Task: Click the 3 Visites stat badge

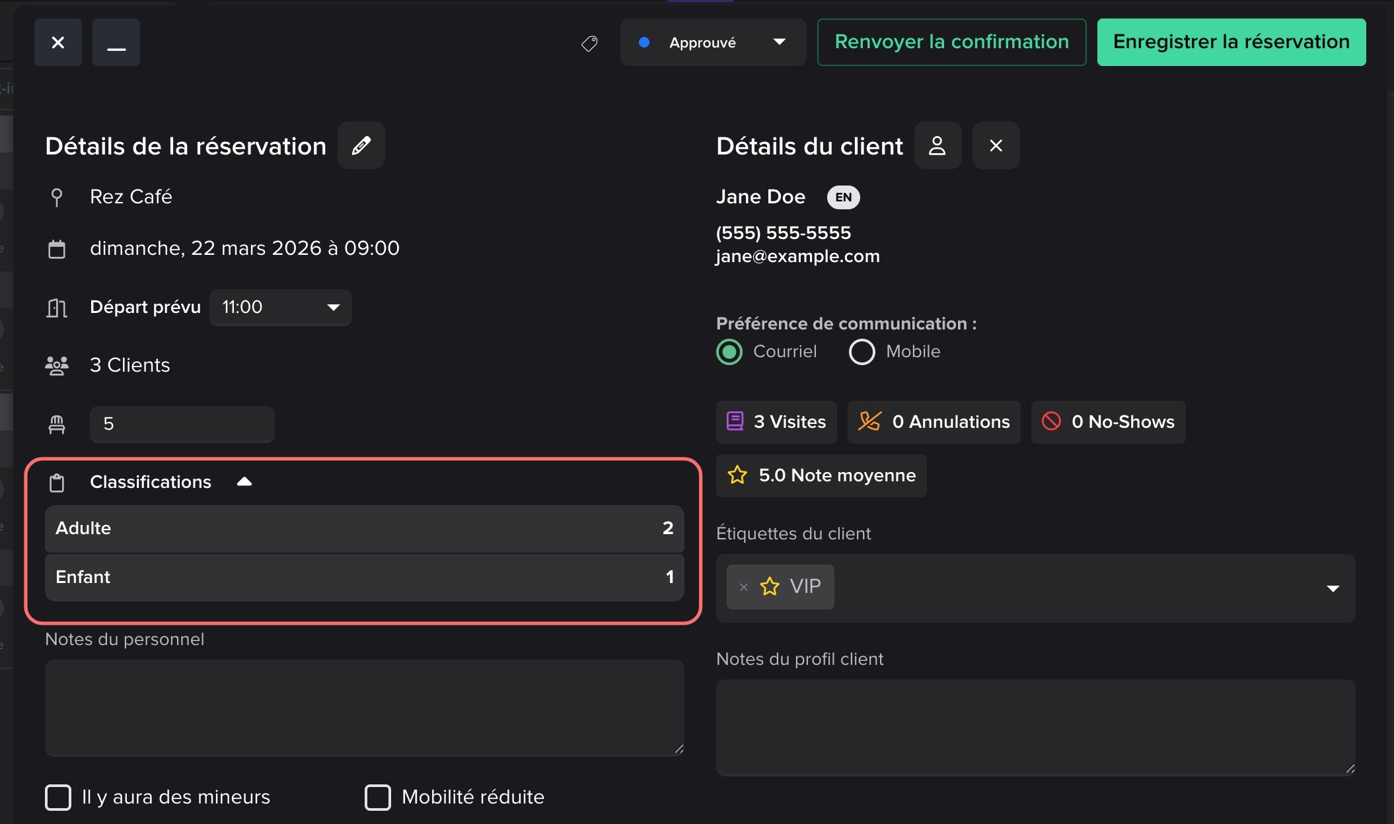Action: click(776, 422)
